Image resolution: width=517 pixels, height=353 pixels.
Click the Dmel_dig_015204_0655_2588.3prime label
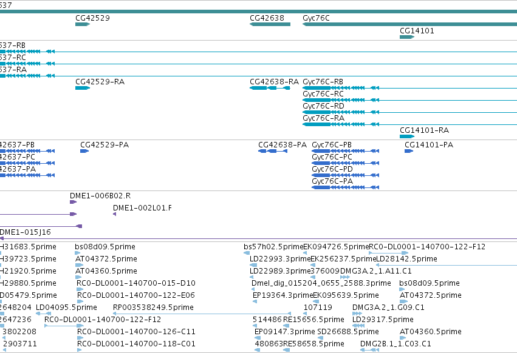(x=321, y=283)
